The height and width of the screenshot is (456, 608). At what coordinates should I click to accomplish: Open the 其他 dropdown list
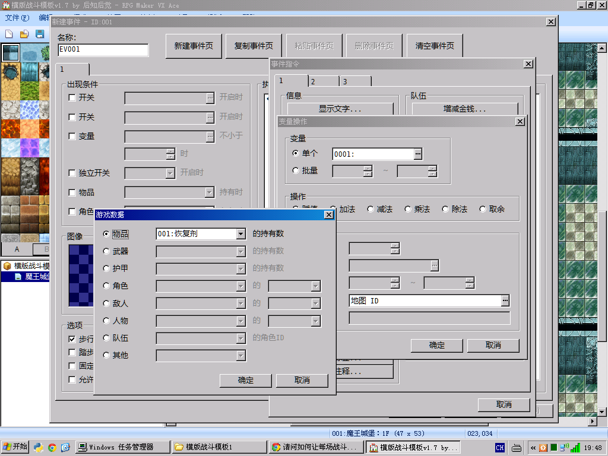pyautogui.click(x=241, y=356)
